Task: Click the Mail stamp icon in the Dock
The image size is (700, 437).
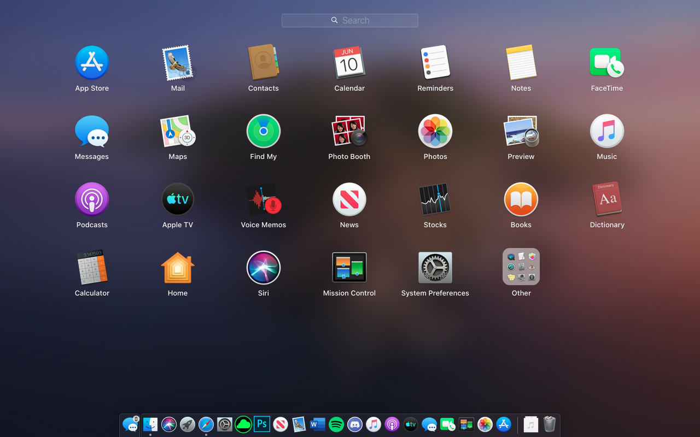Action: [299, 424]
